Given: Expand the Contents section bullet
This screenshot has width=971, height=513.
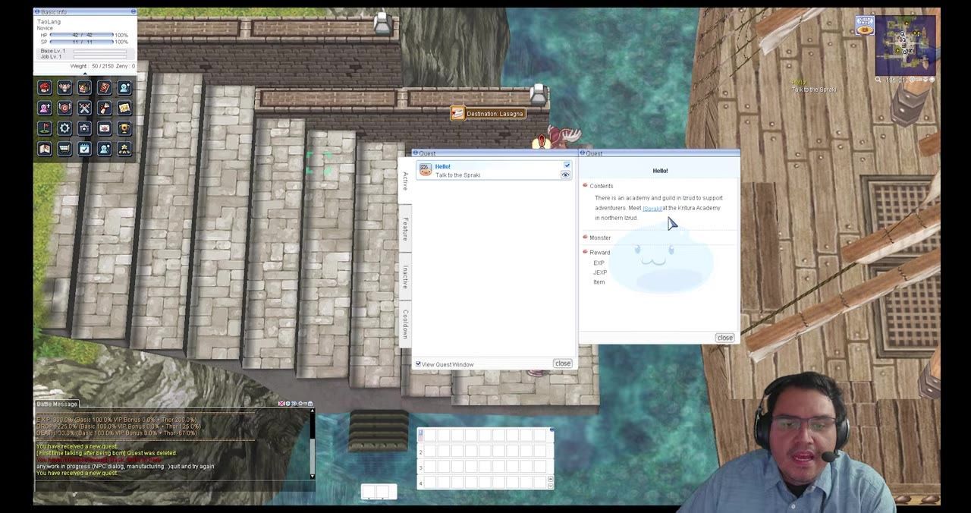Looking at the screenshot, I should coord(585,185).
